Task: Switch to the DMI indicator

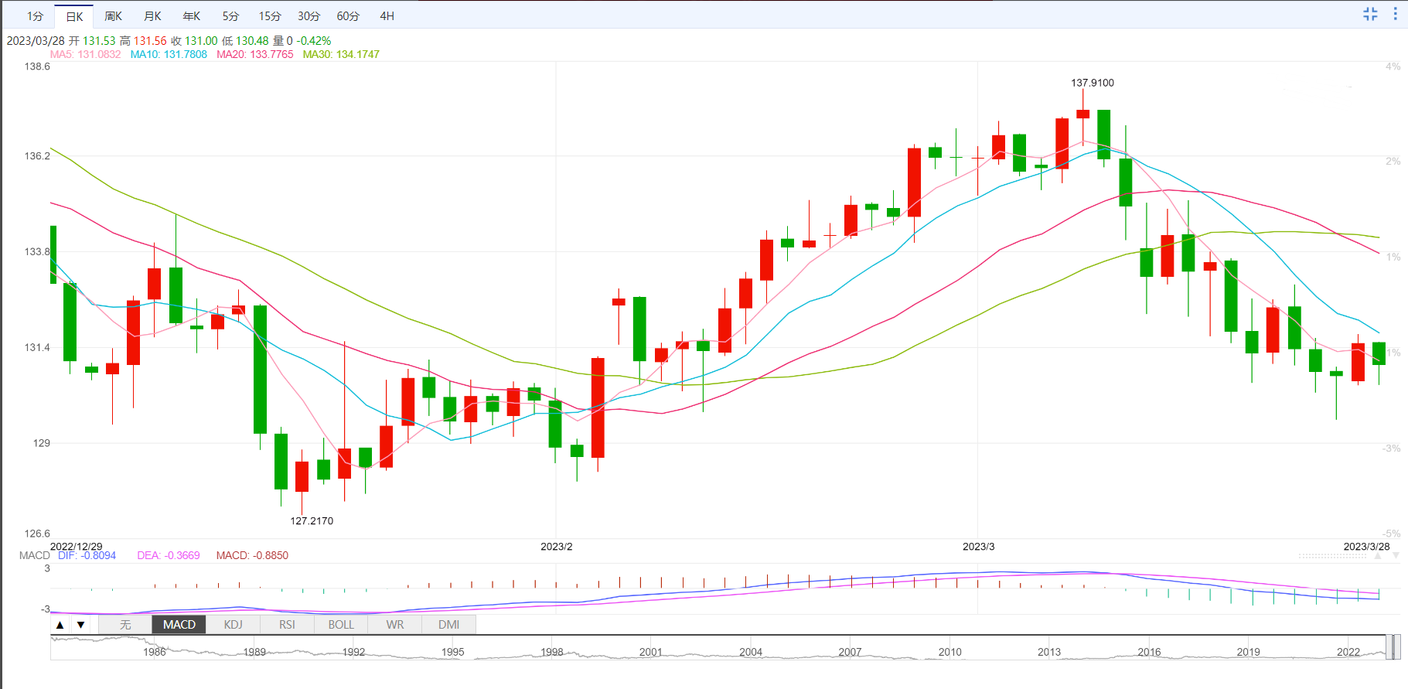Action: click(x=448, y=625)
